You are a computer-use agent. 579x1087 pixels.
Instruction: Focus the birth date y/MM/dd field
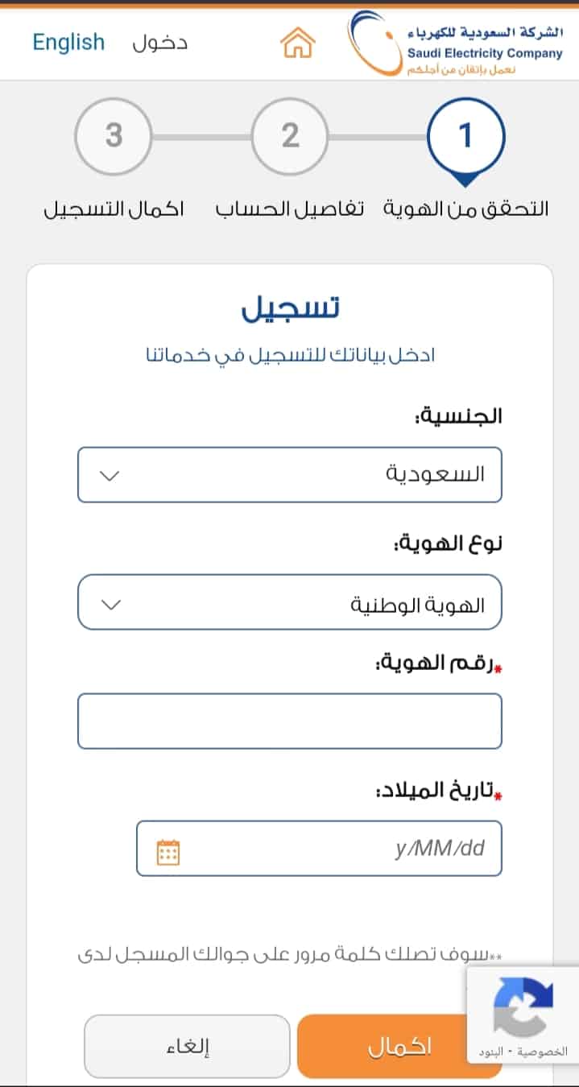click(x=319, y=849)
